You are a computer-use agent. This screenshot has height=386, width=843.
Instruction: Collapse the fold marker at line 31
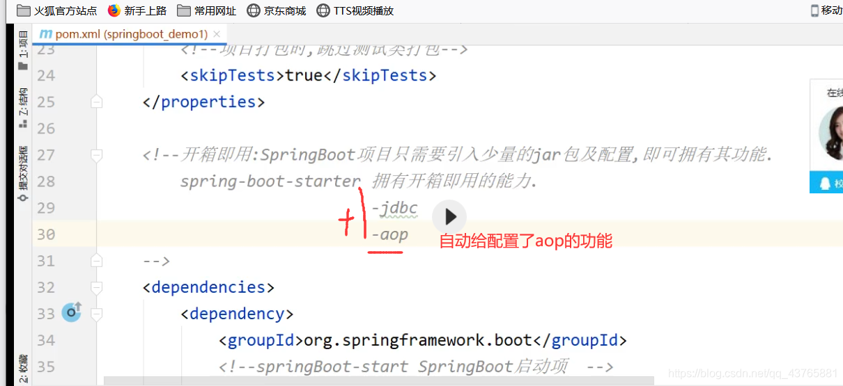pyautogui.click(x=96, y=261)
